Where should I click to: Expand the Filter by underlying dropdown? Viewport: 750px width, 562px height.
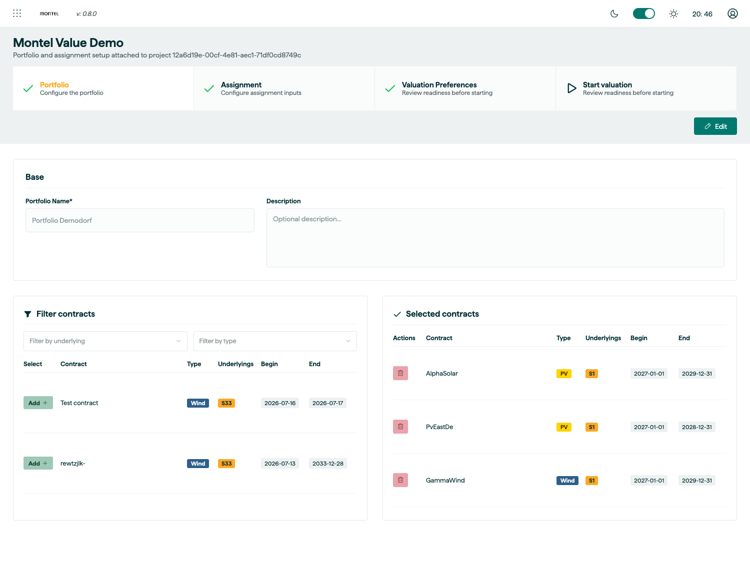click(x=105, y=341)
